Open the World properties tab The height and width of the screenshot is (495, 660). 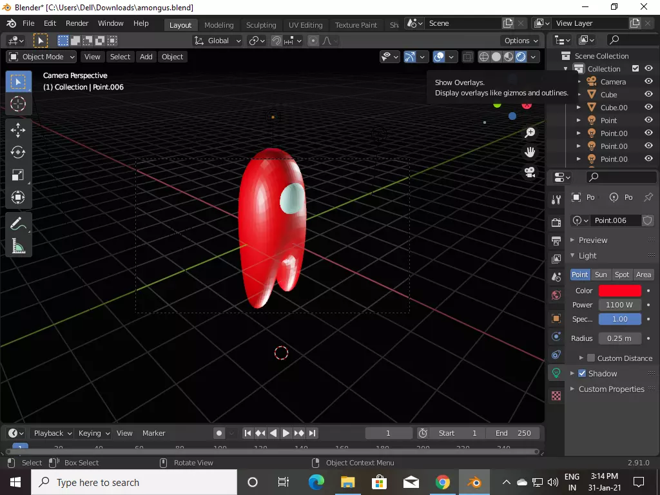click(x=556, y=295)
